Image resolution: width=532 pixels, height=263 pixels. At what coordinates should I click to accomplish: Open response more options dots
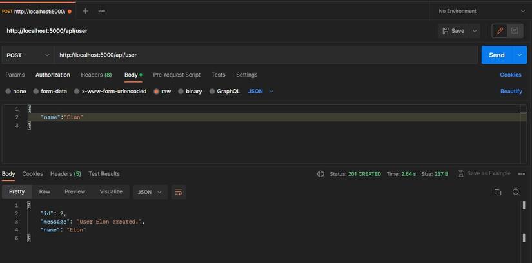522,174
